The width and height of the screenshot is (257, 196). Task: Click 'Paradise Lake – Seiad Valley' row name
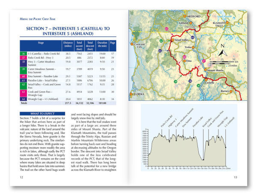pyautogui.click(x=43, y=81)
